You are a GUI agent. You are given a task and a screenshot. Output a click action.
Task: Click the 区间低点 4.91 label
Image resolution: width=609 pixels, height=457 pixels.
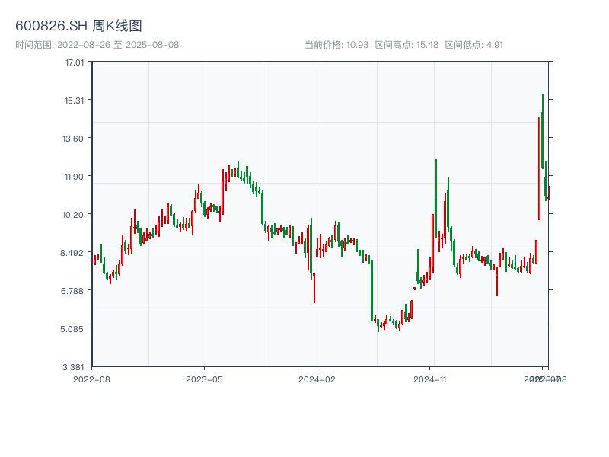(473, 45)
